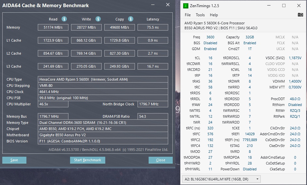Select the Memory Latency value 75.5 ns
Screen dimensions: 307x185
click(153, 27)
